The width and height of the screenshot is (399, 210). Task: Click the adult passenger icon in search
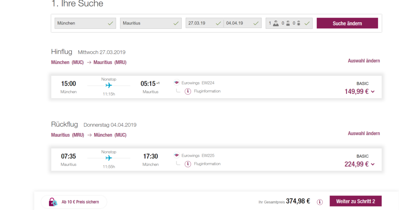(276, 23)
